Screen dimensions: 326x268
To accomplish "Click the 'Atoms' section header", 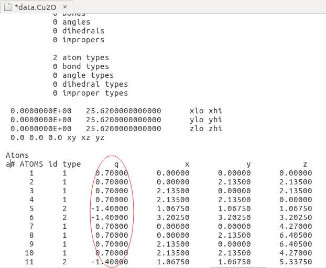I will tap(17, 155).
